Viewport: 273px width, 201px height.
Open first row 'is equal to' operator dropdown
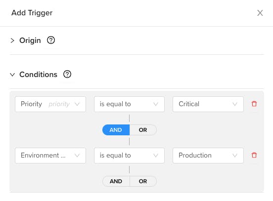[x=129, y=104]
